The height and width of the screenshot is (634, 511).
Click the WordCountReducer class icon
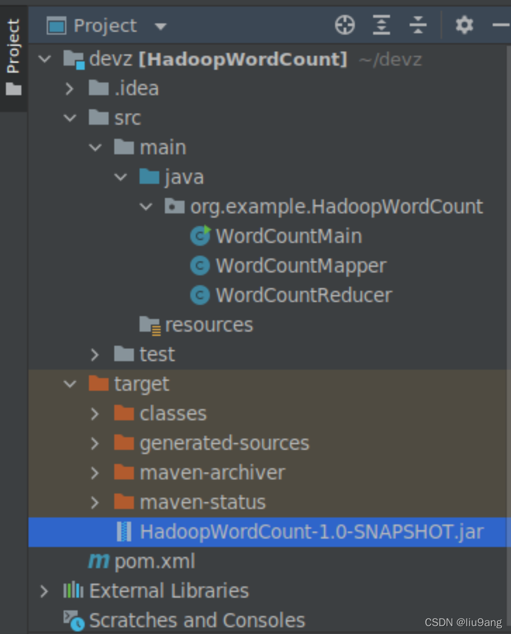(200, 295)
